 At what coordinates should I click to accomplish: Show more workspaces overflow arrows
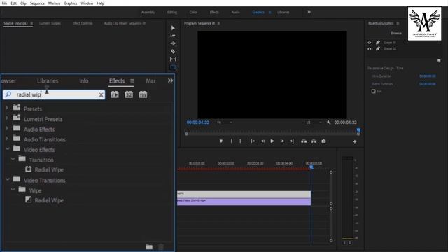(x=309, y=13)
